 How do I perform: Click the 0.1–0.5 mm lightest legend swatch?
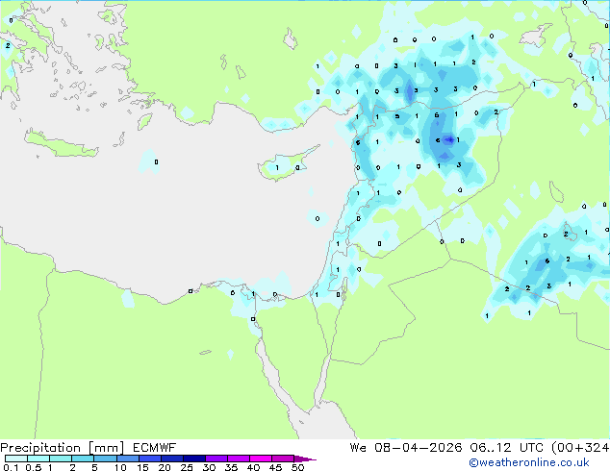(x=16, y=459)
